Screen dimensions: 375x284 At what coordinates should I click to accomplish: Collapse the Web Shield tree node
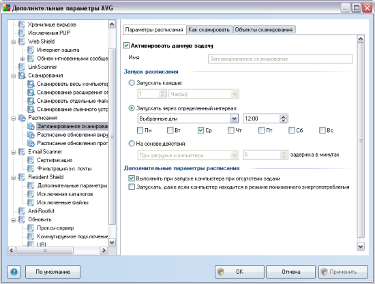[x=14, y=42]
